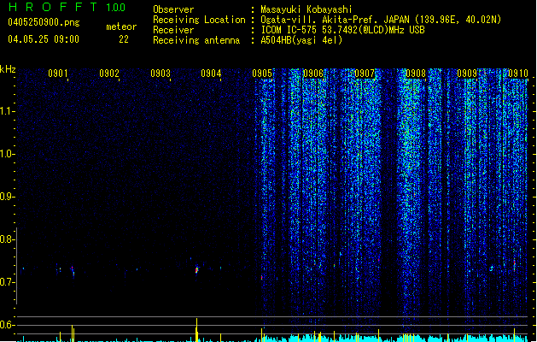Select the Ogata-vill. Akita-Pref. JAPAN location text
The image size is (537, 342).
point(381,20)
